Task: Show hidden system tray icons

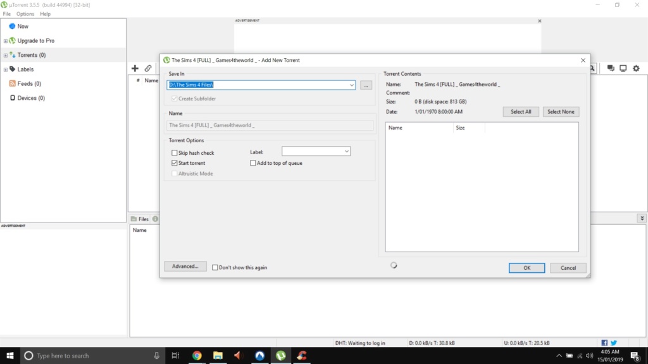Action: click(x=559, y=355)
